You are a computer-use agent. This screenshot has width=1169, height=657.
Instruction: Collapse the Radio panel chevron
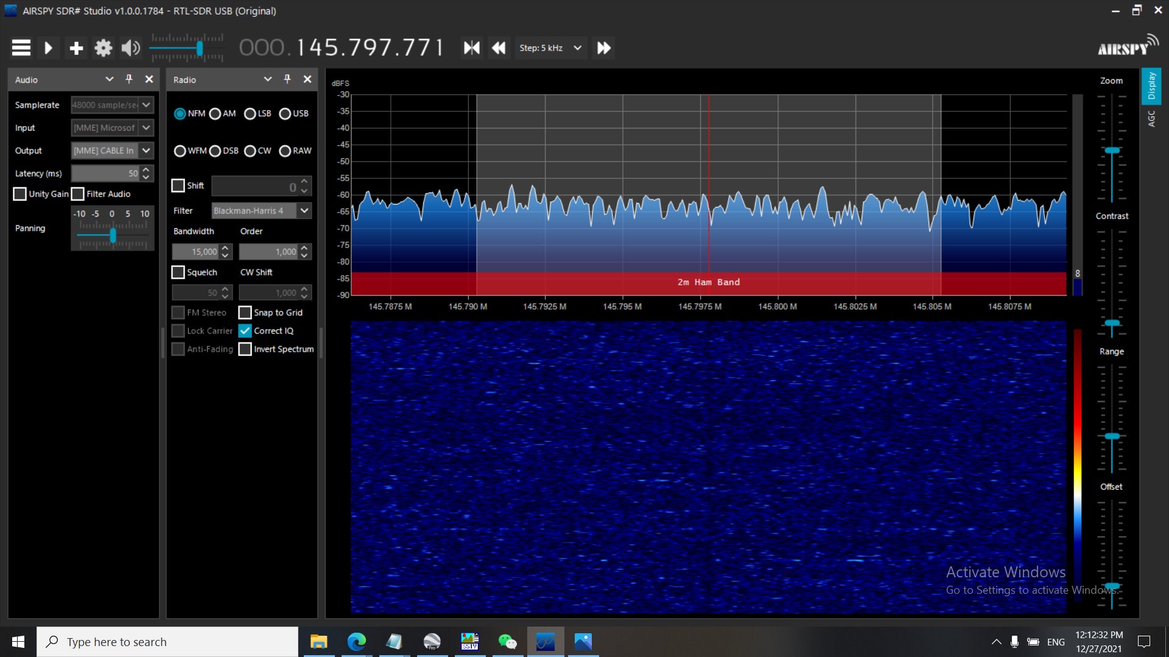coord(268,79)
